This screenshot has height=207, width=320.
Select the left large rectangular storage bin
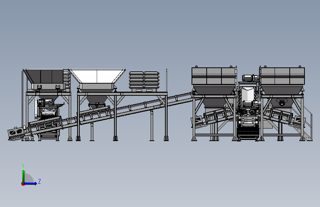click(x=214, y=76)
